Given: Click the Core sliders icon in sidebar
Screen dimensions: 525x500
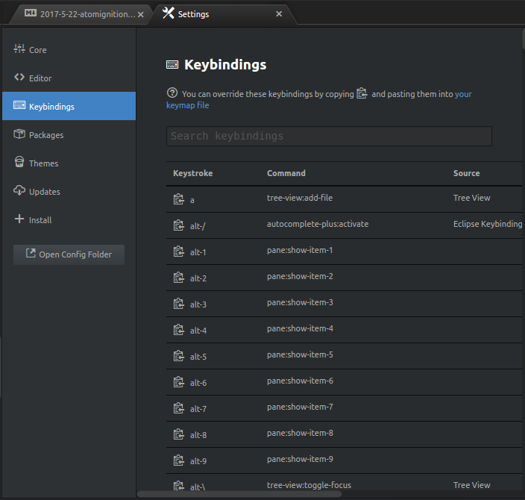Looking at the screenshot, I should pyautogui.click(x=19, y=49).
